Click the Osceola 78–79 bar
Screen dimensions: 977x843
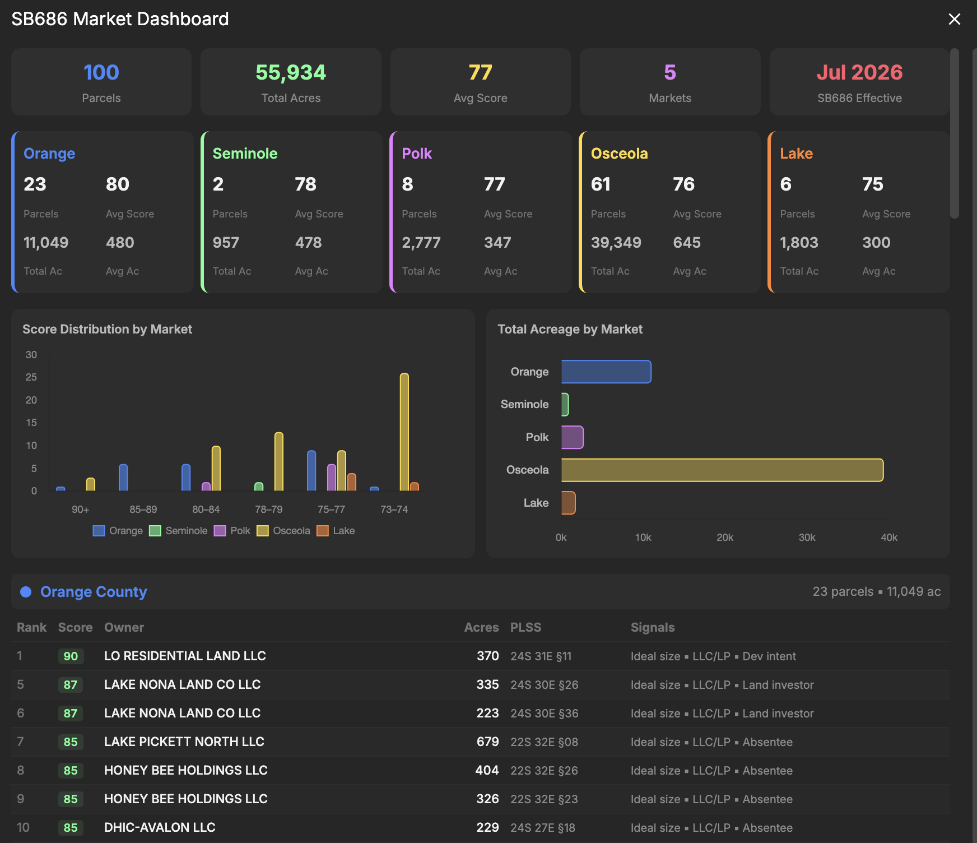click(278, 461)
